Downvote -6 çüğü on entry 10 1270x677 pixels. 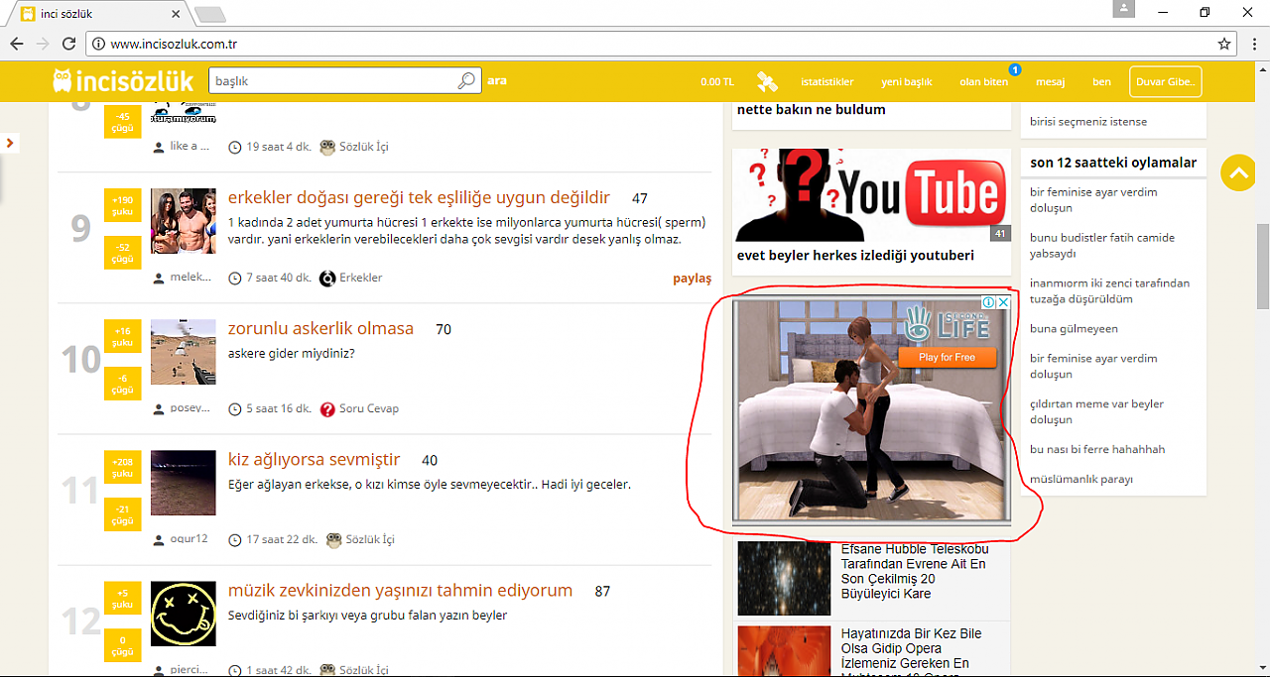[123, 383]
